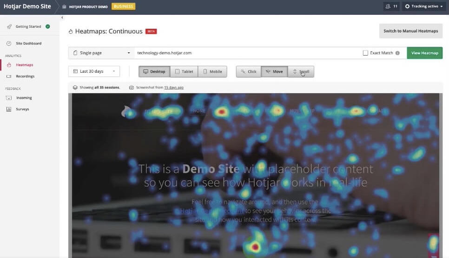Open the Tracking active dropdown
This screenshot has width=449, height=258.
424,6
